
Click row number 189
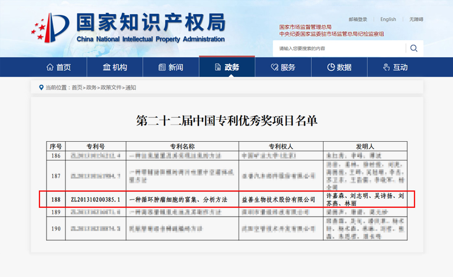[56, 212]
